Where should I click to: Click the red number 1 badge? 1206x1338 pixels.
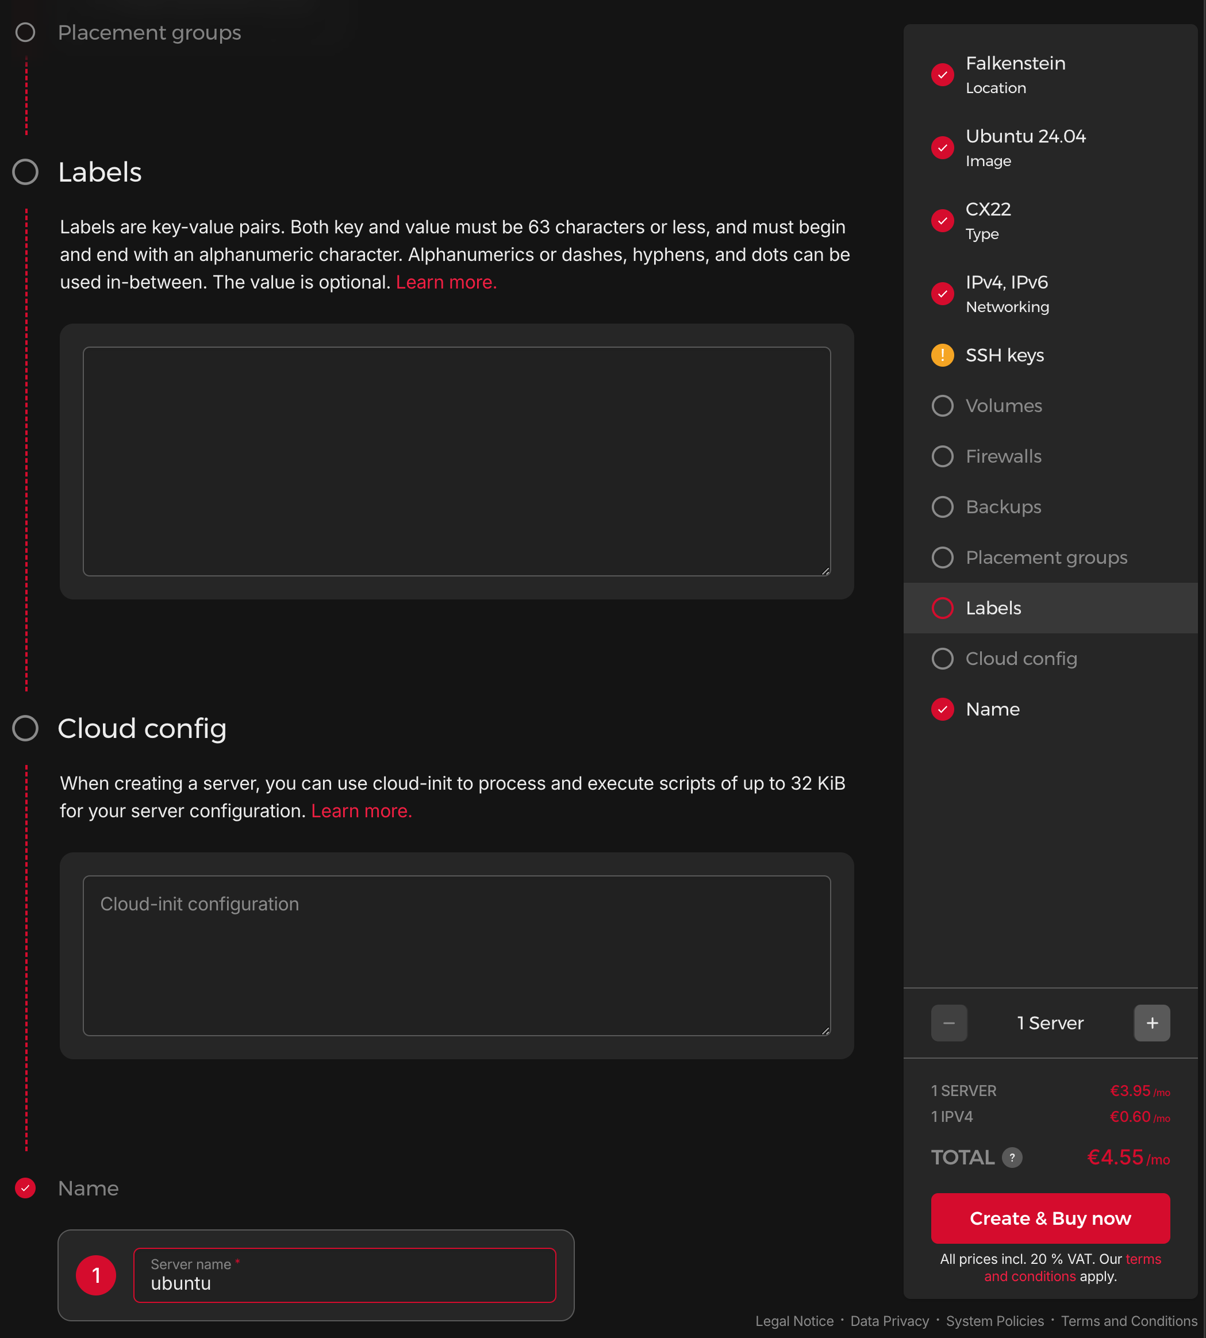pyautogui.click(x=96, y=1275)
